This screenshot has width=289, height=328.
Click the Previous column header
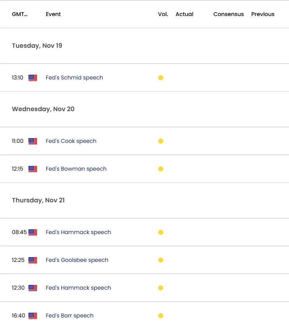[x=263, y=14]
